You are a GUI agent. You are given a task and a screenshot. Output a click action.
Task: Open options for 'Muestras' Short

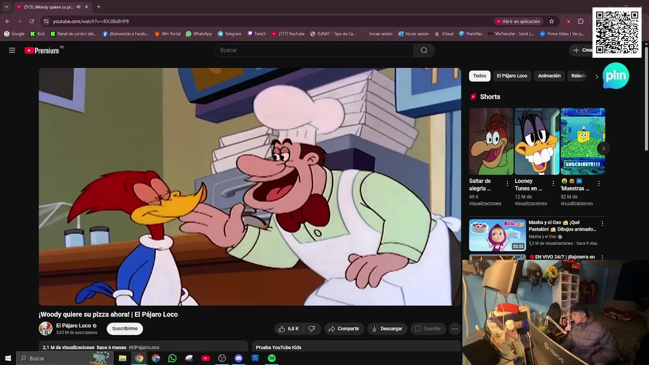tap(599, 184)
